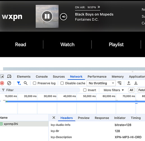The height and width of the screenshot is (141, 145).
Task: Stop recording the network log
Action: (2, 83)
